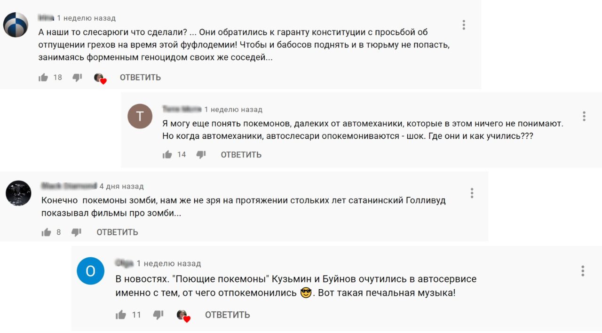Image resolution: width=602 pixels, height=333 pixels.
Task: Click creator heart badge on 18-likes comment
Action: coord(100,79)
